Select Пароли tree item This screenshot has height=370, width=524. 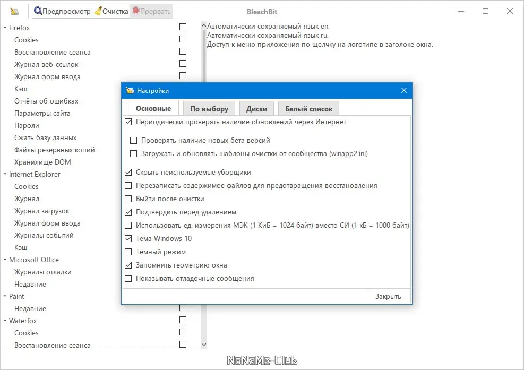pyautogui.click(x=27, y=126)
